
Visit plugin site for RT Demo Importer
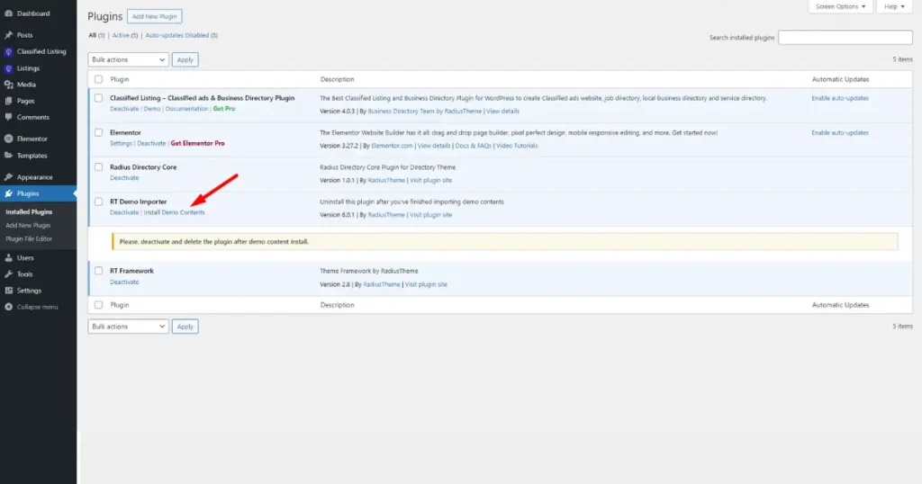pos(430,215)
